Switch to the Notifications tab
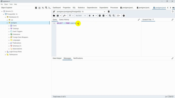 [78, 58]
